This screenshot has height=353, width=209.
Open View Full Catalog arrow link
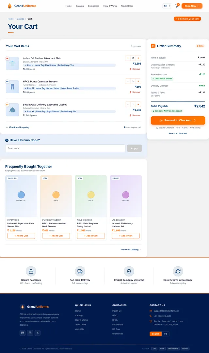click(x=131, y=250)
